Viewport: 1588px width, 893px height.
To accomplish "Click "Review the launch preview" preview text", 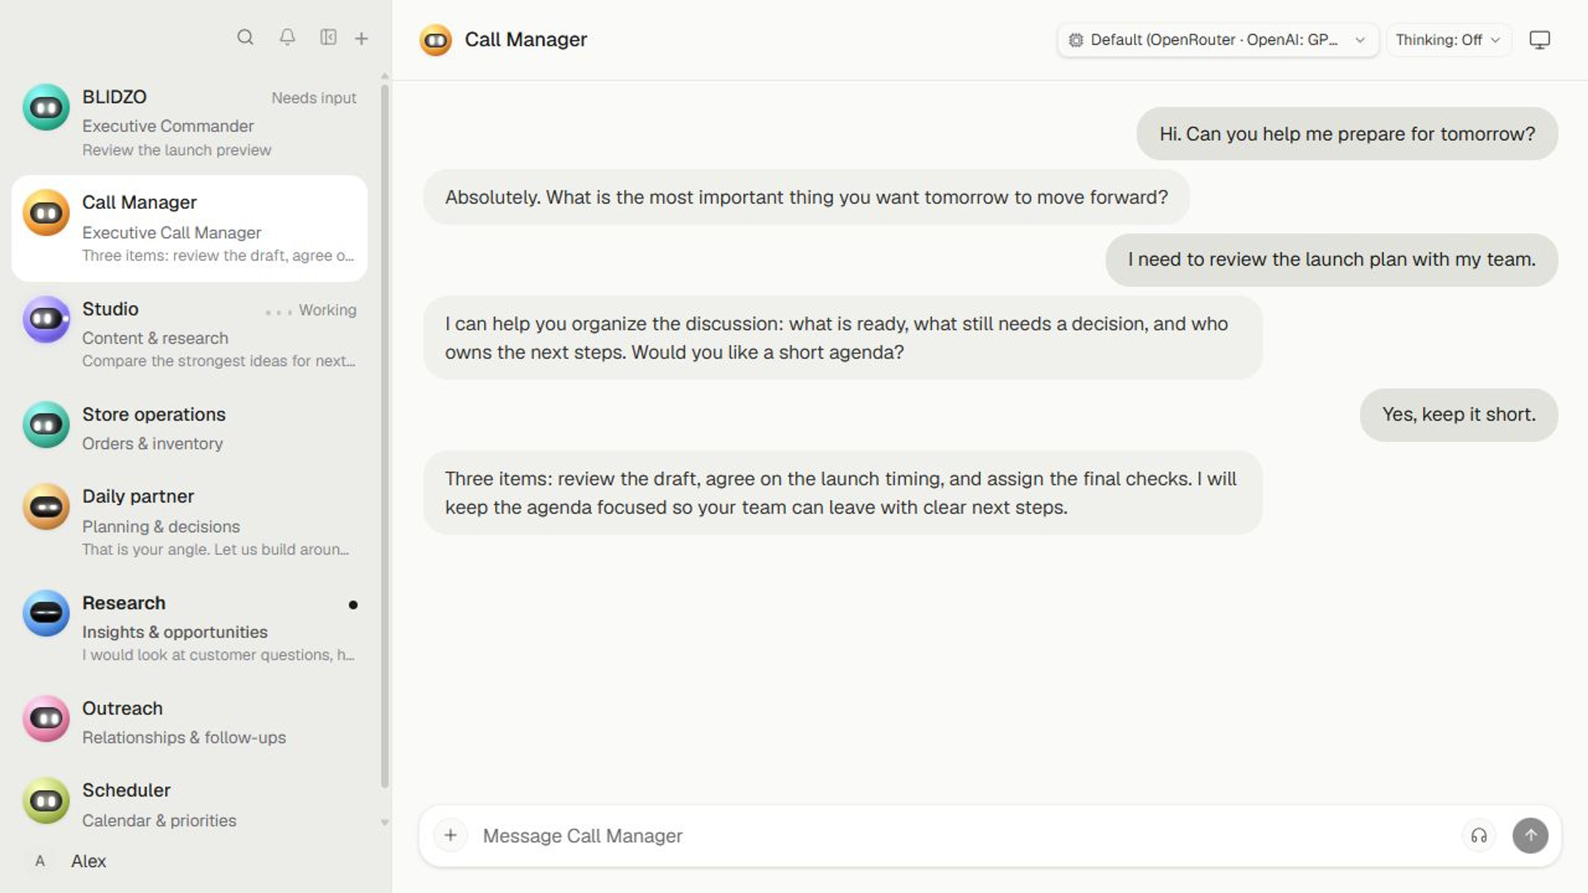I will tap(177, 150).
